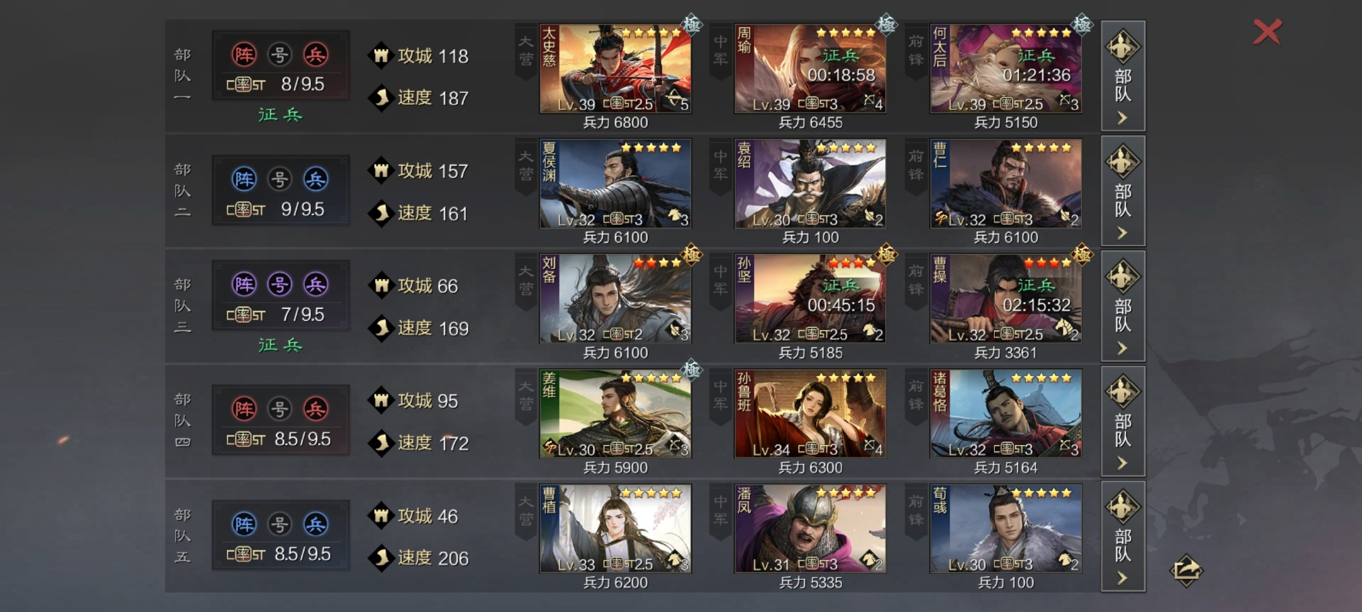Open the 太史慈 general card
Screen dimensions: 1362x612
[615, 69]
